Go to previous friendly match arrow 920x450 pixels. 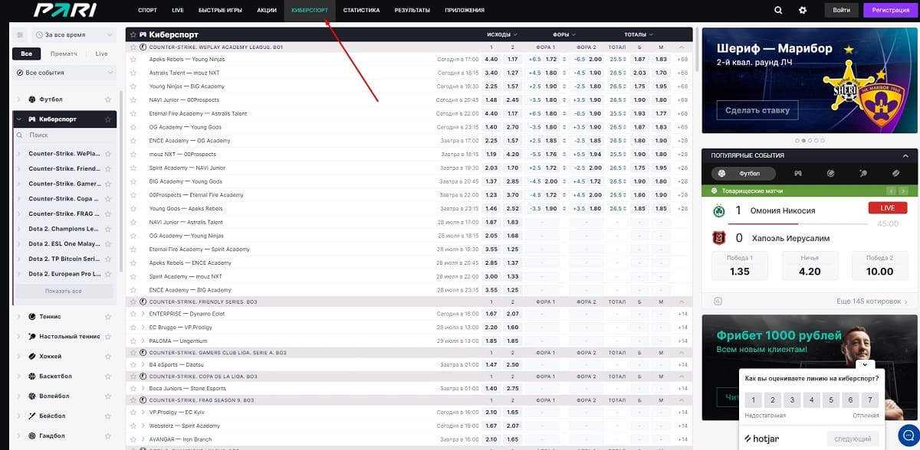[x=891, y=190]
